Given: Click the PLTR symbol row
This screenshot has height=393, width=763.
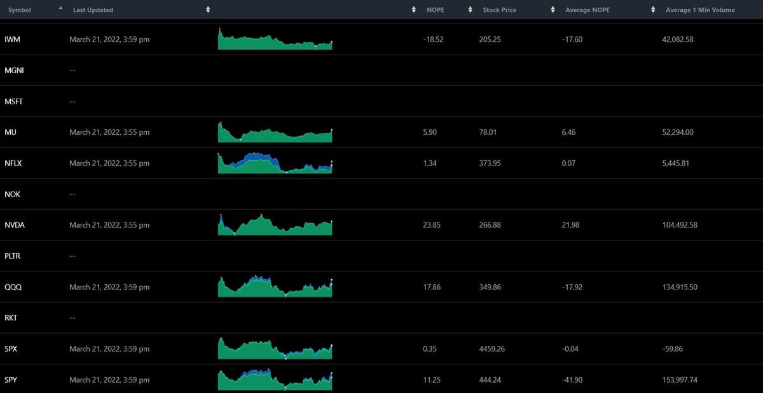Looking at the screenshot, I should point(14,256).
